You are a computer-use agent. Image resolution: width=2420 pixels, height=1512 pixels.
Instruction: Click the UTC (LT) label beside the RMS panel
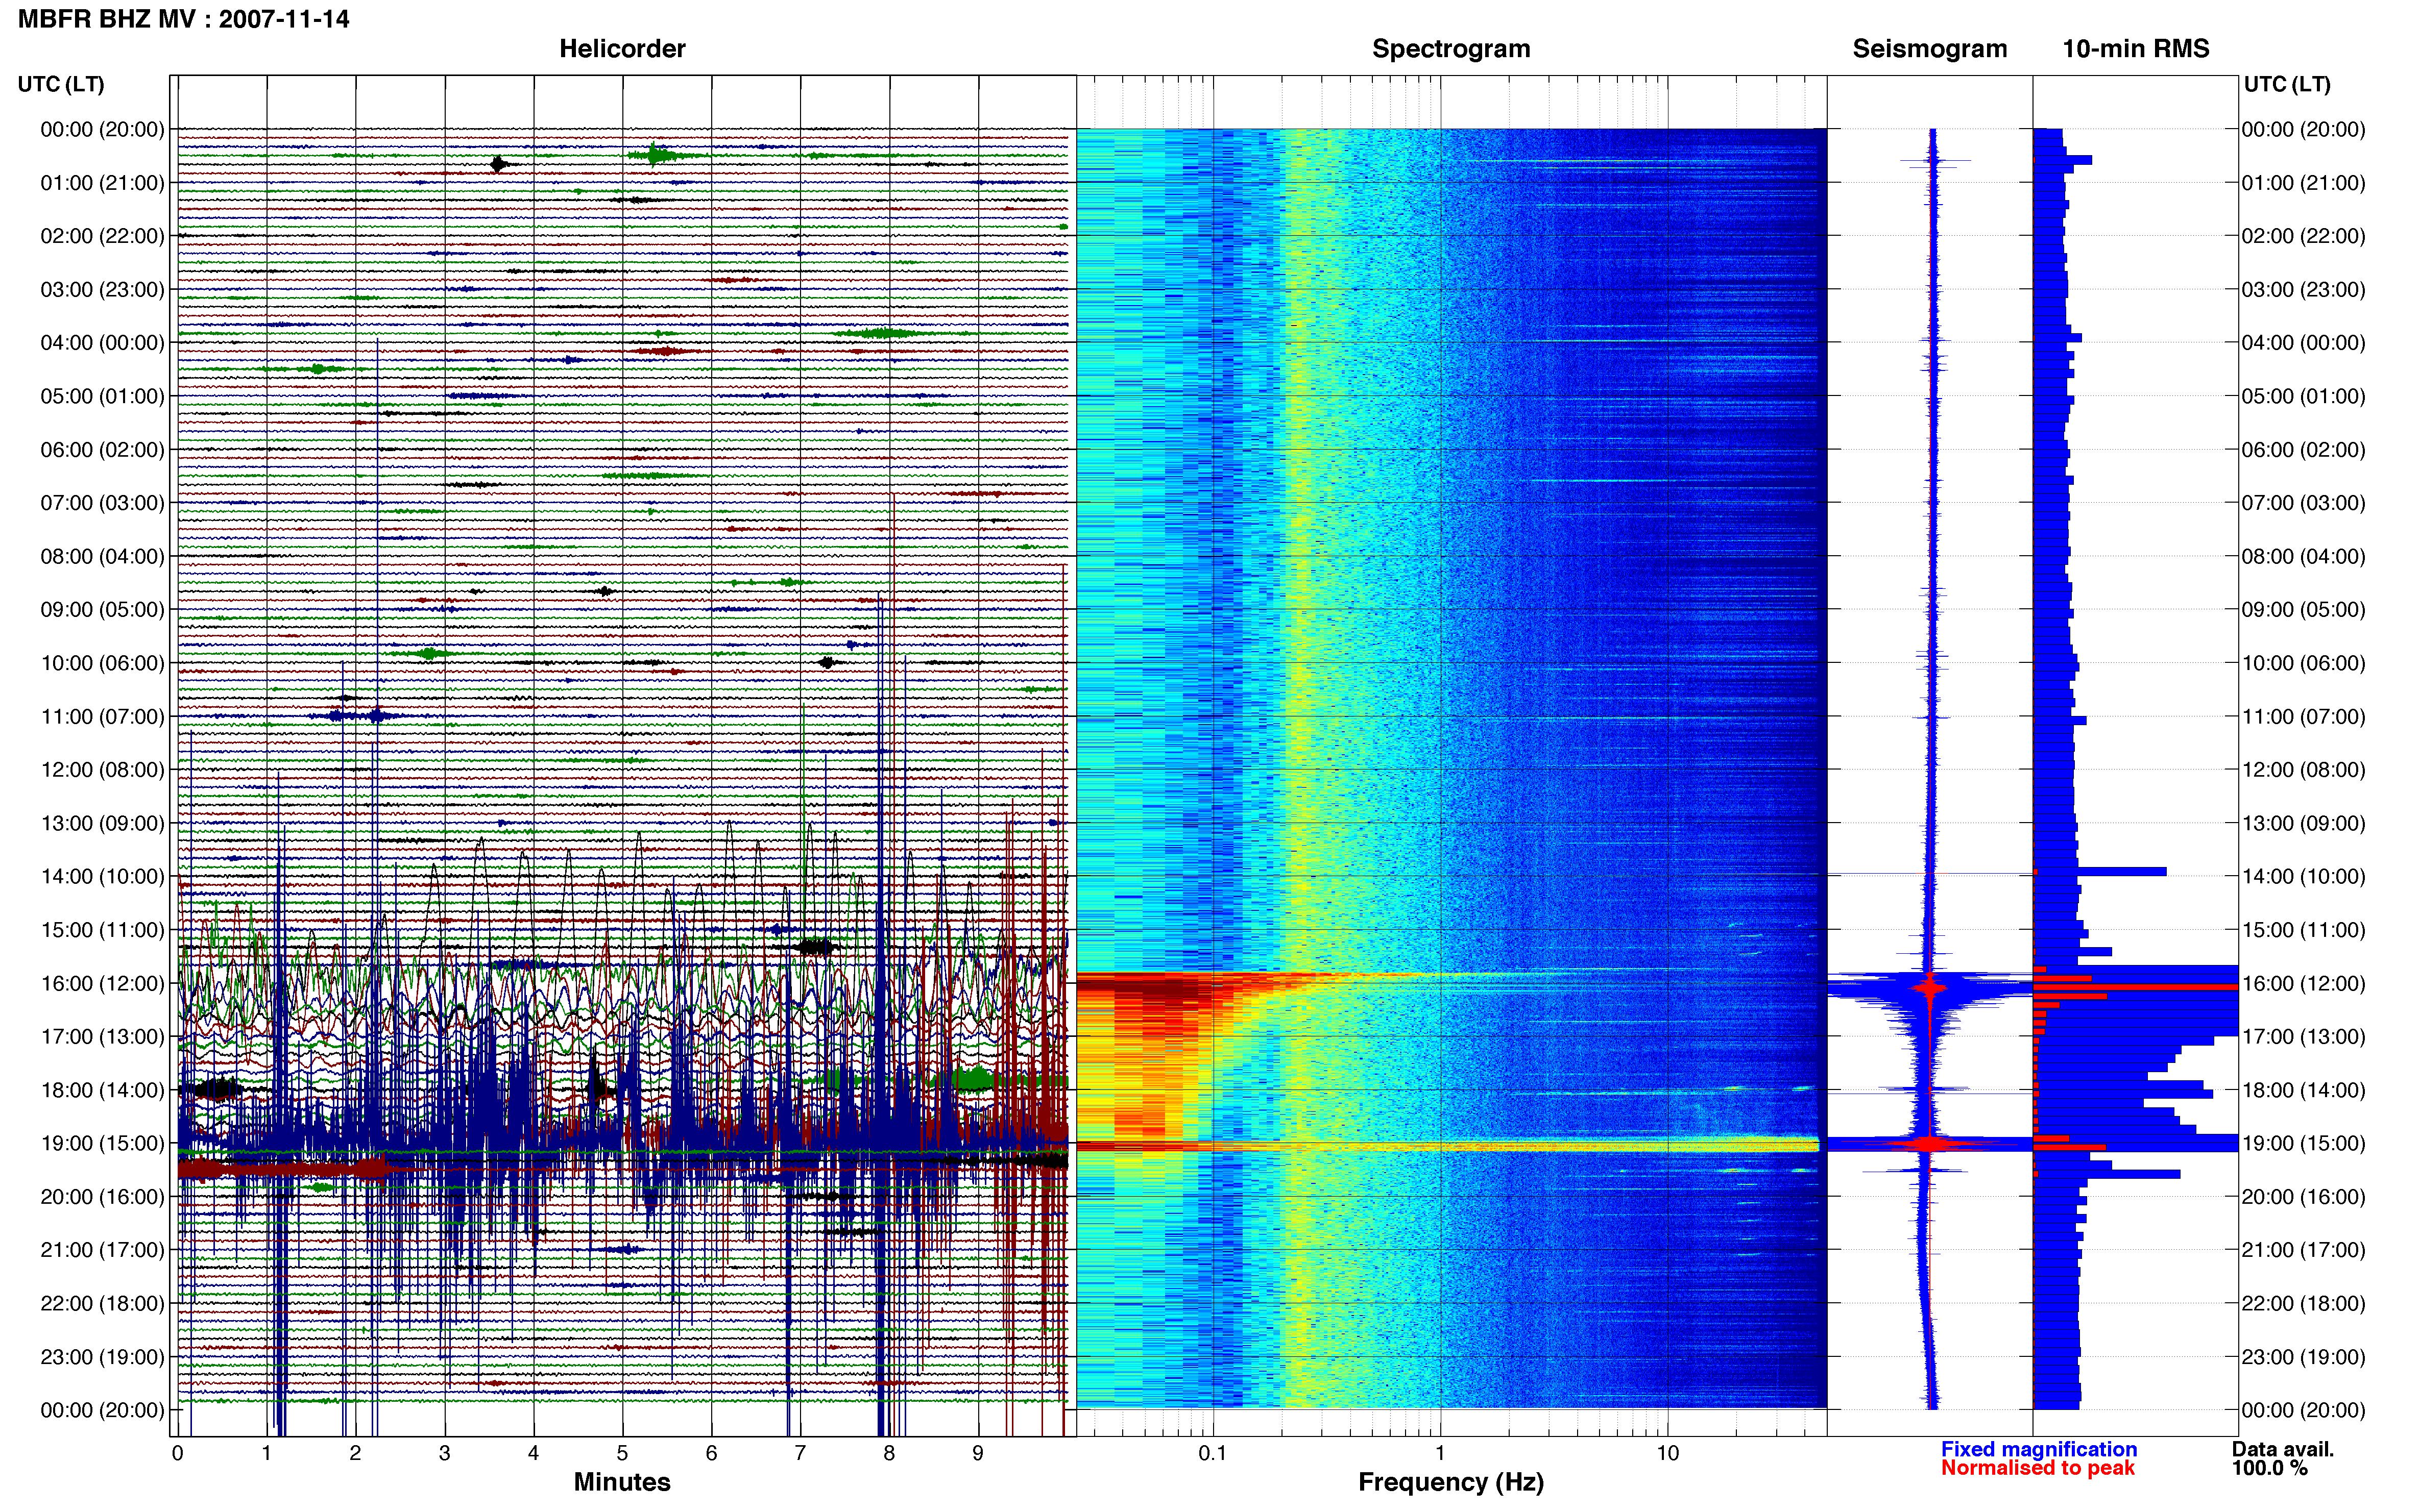click(2287, 84)
